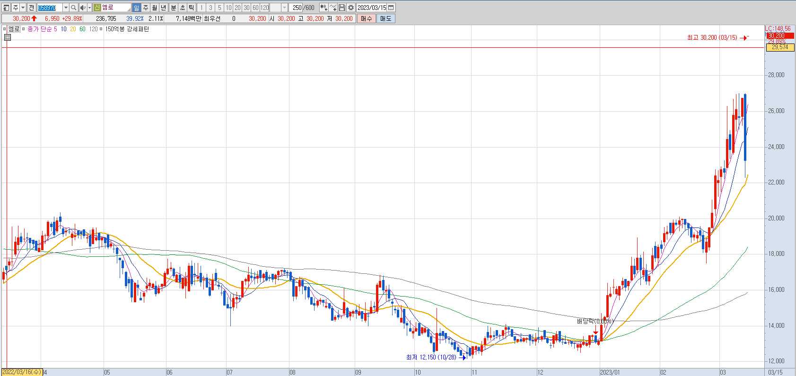796x376 pixels.
Task: Click the 매수 buy button
Action: click(x=366, y=18)
